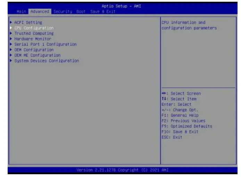The height and width of the screenshot is (177, 241).
Task: Click the '+/-: Change Opt.' hint
Action: click(x=180, y=110)
